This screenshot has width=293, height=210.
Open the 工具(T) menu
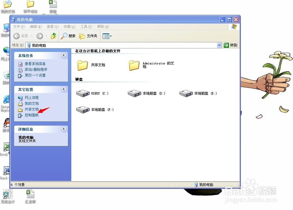coord(86,27)
